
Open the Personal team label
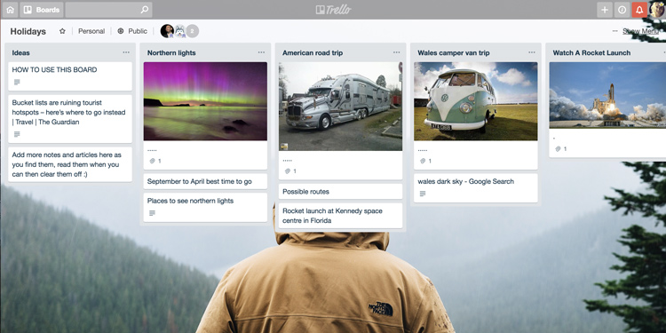point(91,31)
